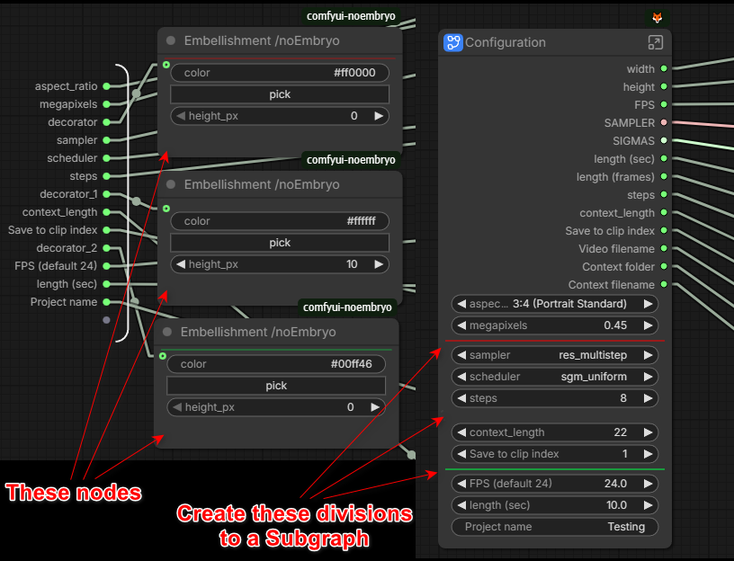Increase steps value 8
734x561 pixels.
coord(648,398)
